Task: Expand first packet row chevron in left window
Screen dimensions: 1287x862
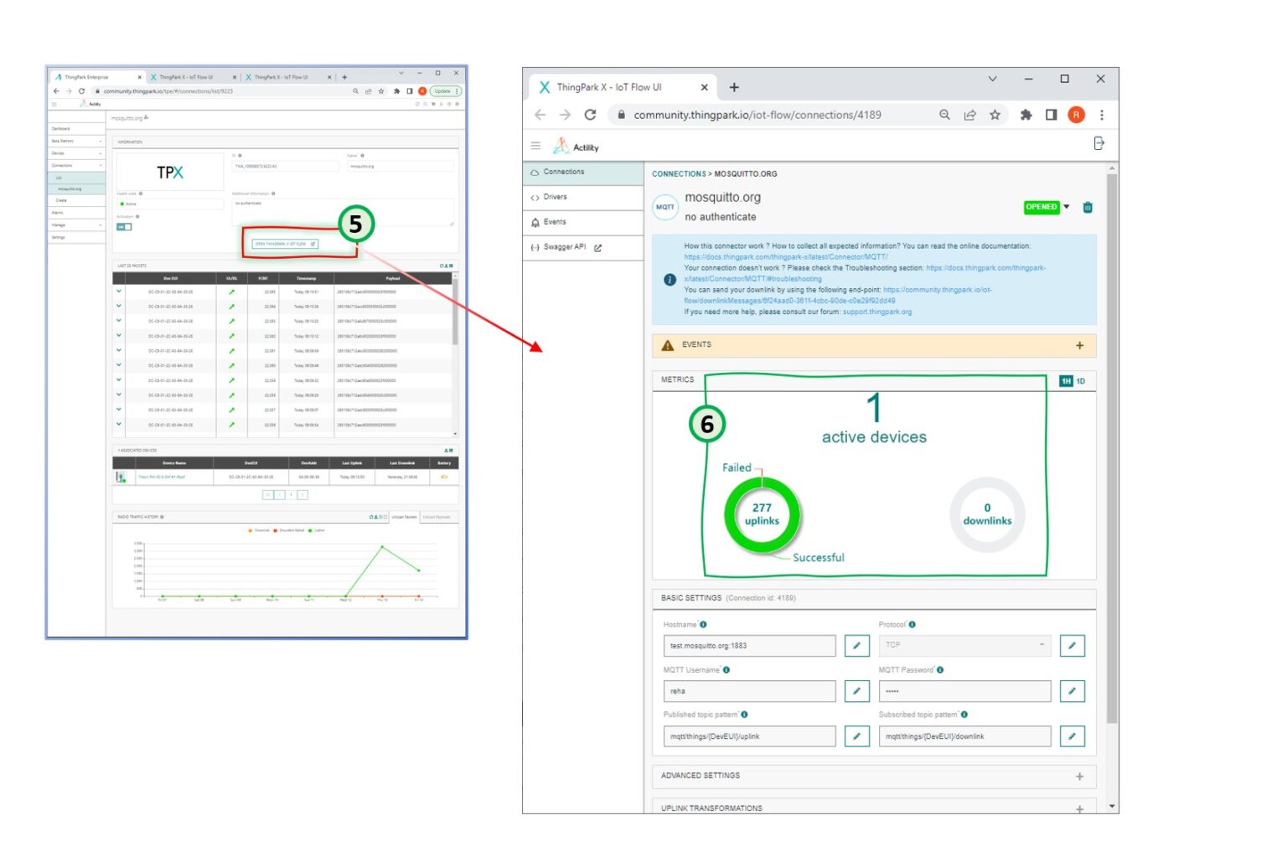Action: 119,292
